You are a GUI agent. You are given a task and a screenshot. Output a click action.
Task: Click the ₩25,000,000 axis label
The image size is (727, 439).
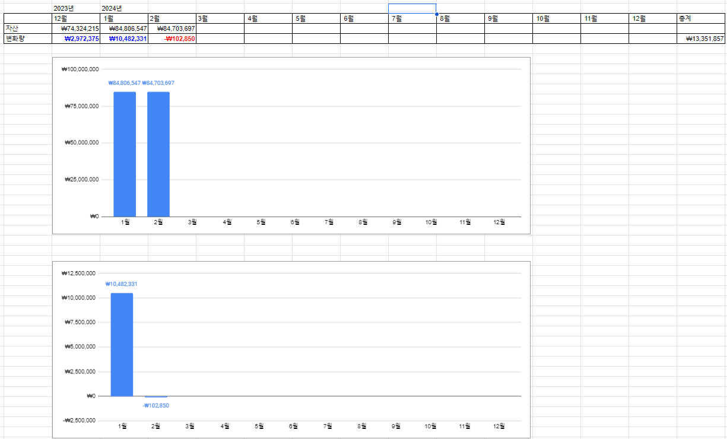pos(82,180)
